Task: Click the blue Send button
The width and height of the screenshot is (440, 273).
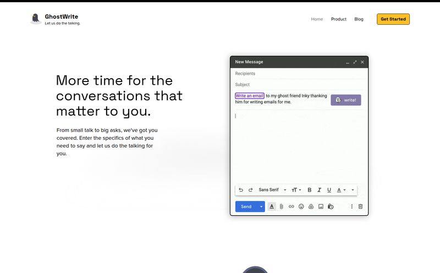Action: (246, 207)
